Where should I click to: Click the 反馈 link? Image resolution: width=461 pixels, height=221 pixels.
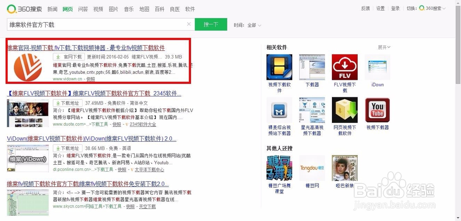pyautogui.click(x=366, y=8)
